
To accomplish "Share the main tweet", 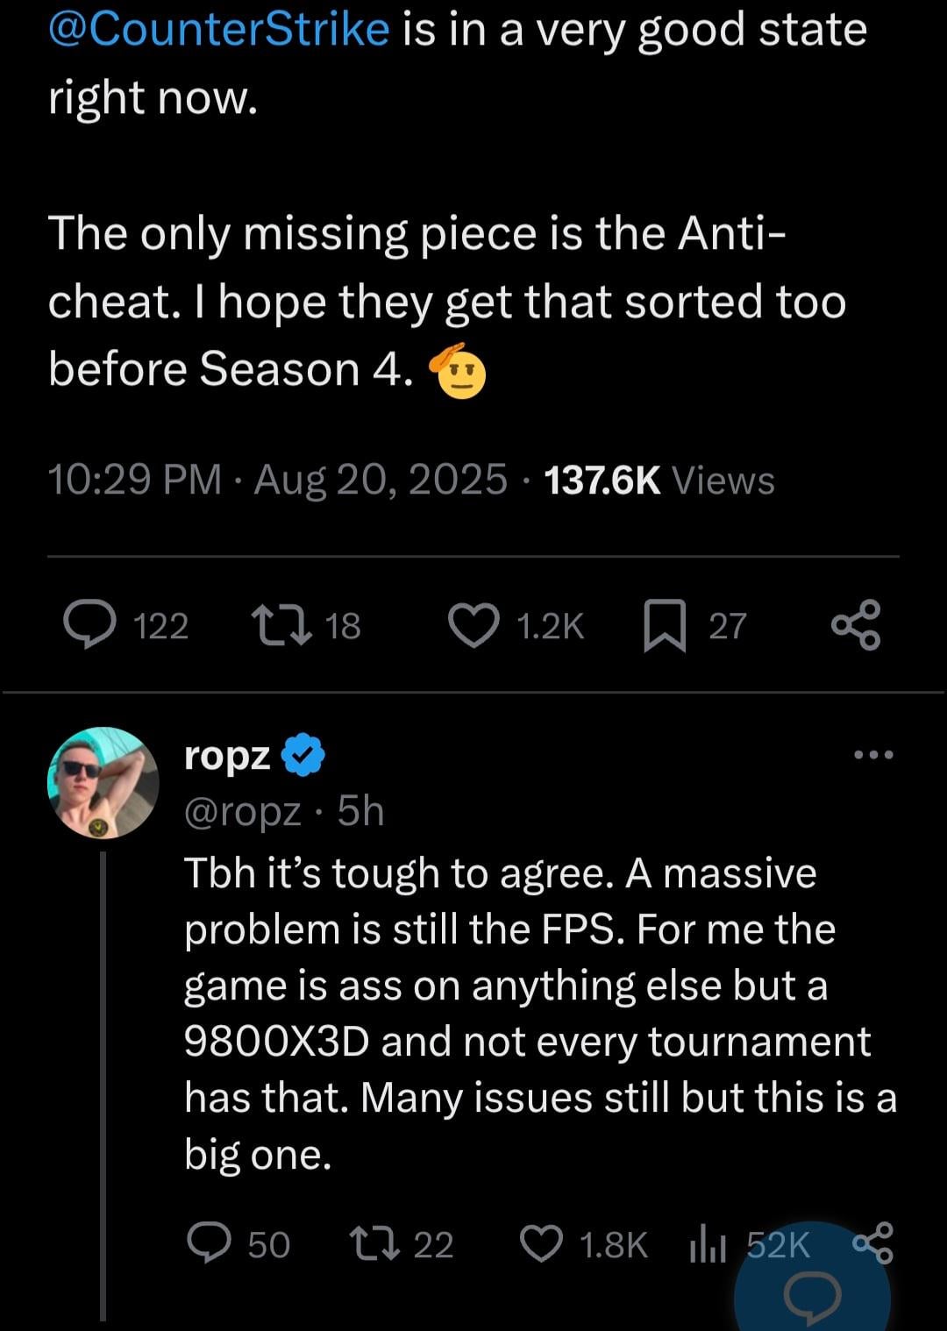I will (856, 625).
